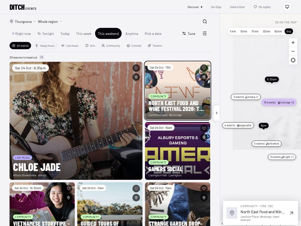
Task: Select the Anytime tab
Action: [132, 34]
